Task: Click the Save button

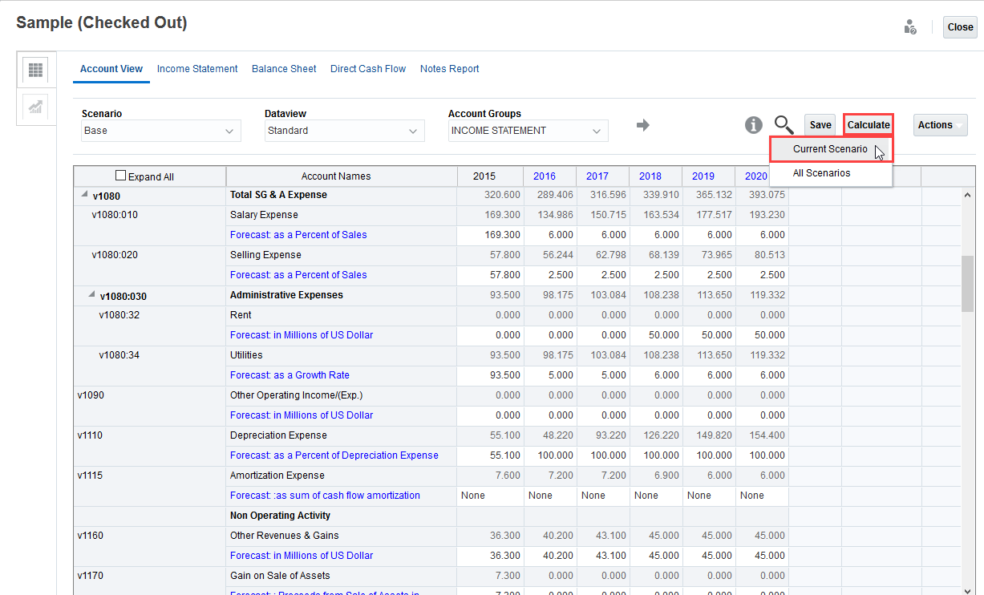Action: (x=820, y=125)
